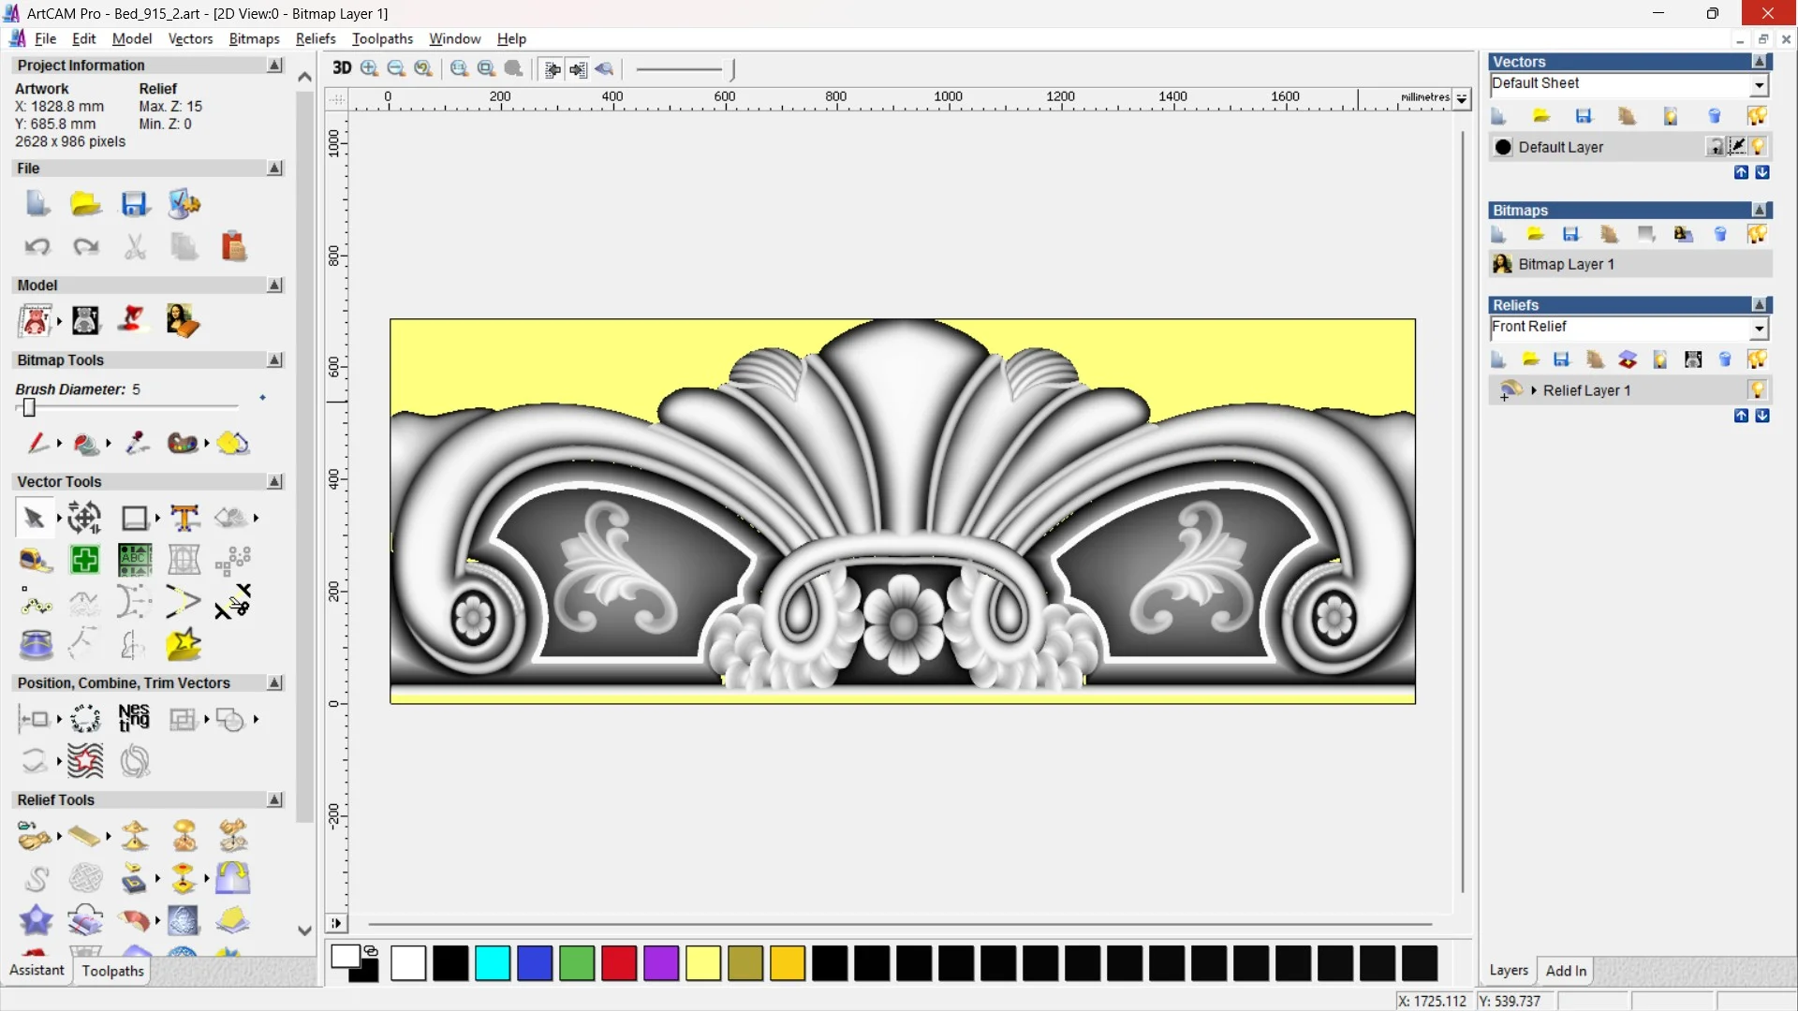Image resolution: width=1798 pixels, height=1011 pixels.
Task: Switch to the 3D view
Action: 342,68
